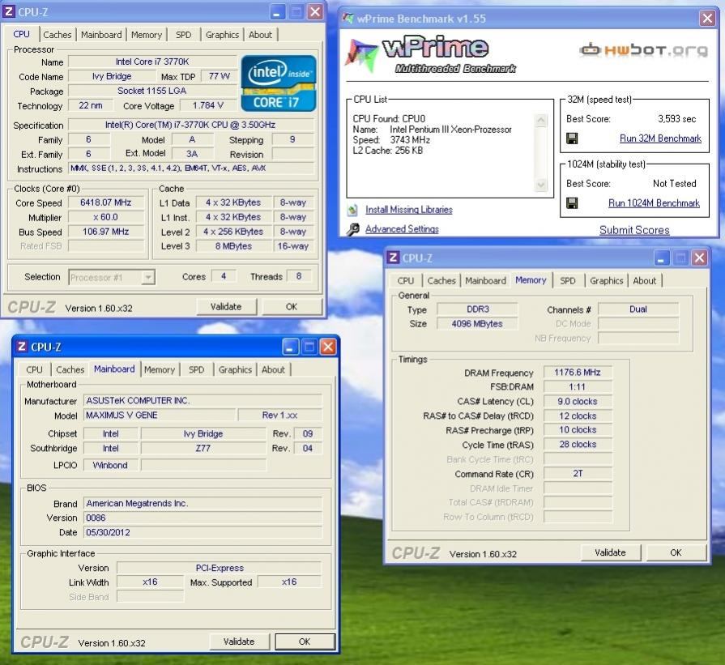This screenshot has width=725, height=665.
Task: Click the Southbridge value Z77
Action: pos(203,448)
